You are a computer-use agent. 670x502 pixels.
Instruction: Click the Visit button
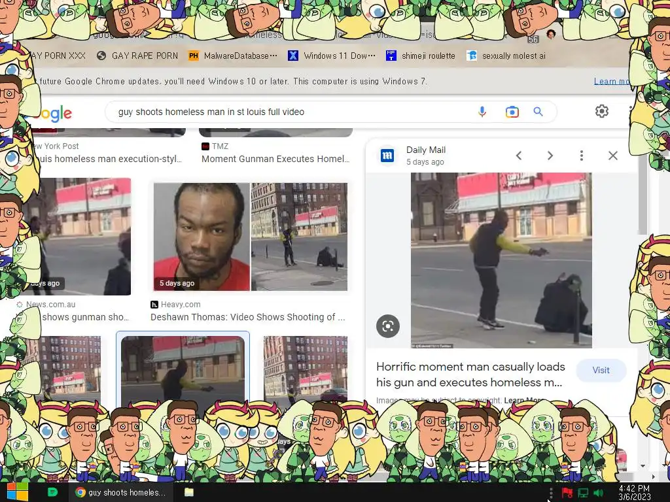pyautogui.click(x=601, y=370)
